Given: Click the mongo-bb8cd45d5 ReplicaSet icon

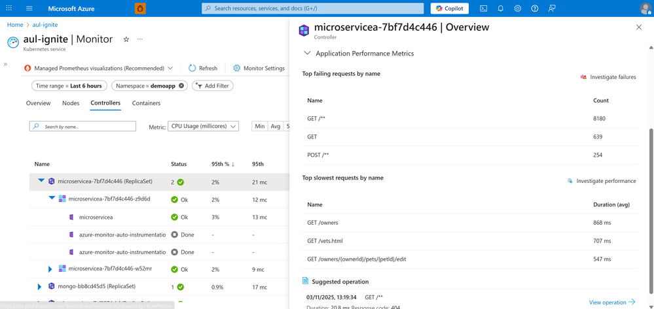Looking at the screenshot, I should pyautogui.click(x=51, y=287).
